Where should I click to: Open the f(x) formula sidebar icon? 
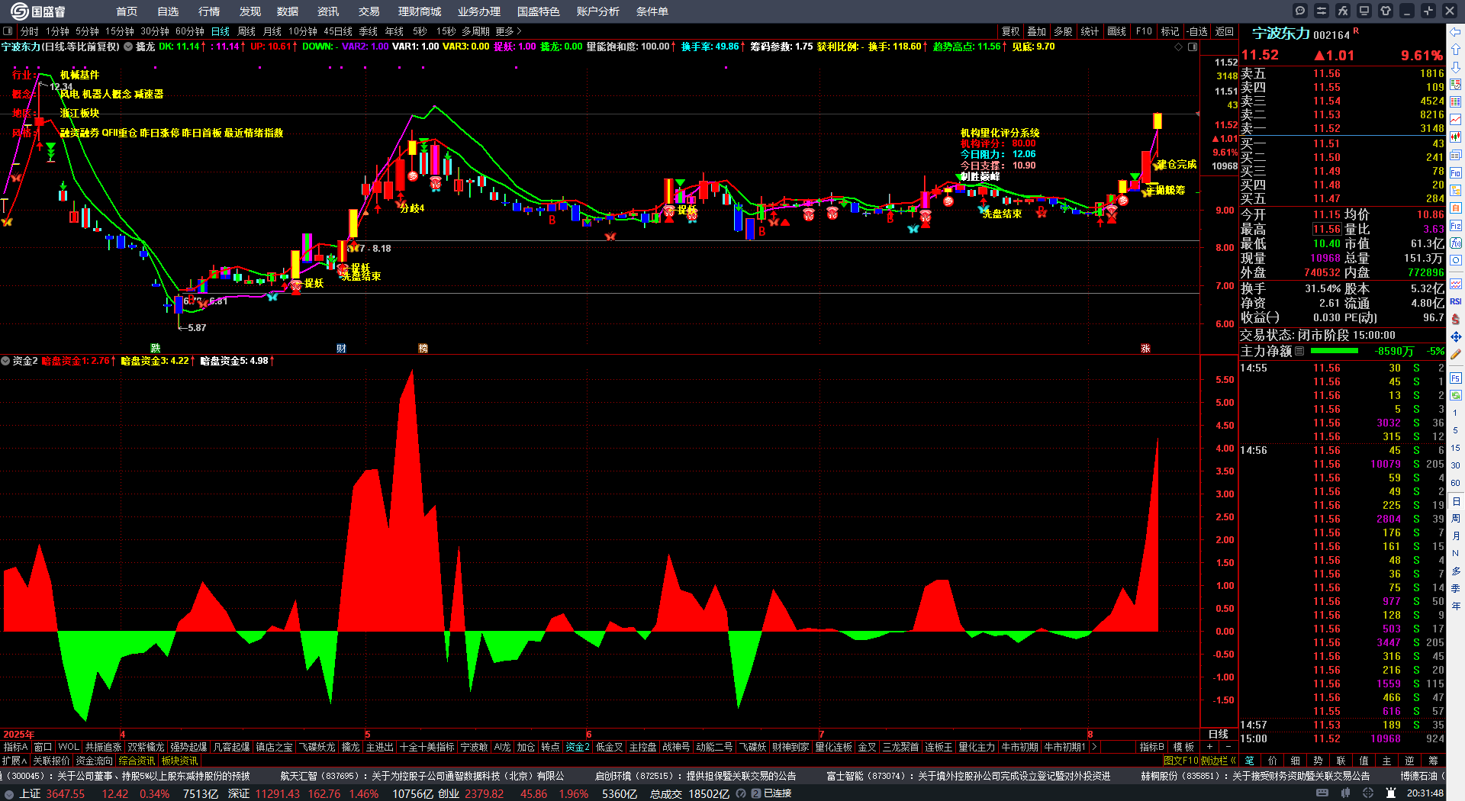coord(1456,243)
